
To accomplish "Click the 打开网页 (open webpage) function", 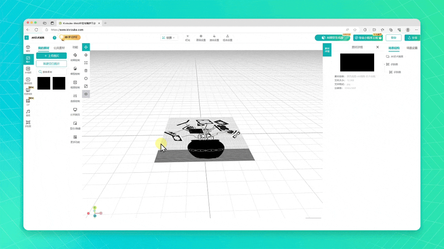I will pyautogui.click(x=75, y=111).
